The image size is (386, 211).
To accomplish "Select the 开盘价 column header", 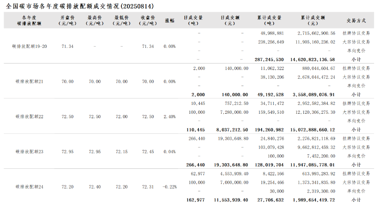I will pos(68,20).
